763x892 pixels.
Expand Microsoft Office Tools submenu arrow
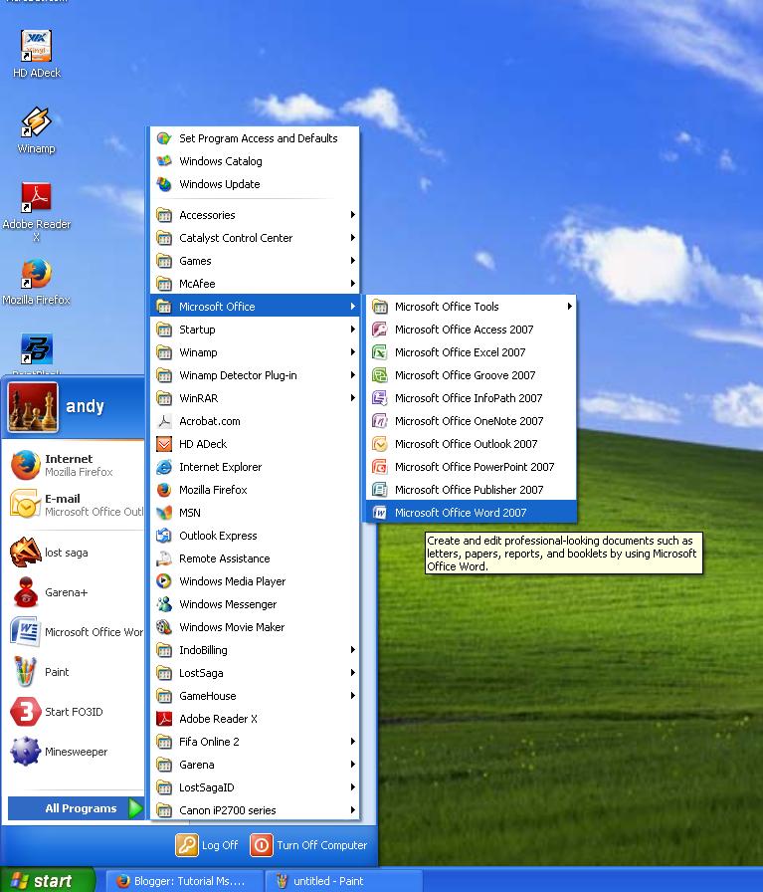(x=569, y=307)
